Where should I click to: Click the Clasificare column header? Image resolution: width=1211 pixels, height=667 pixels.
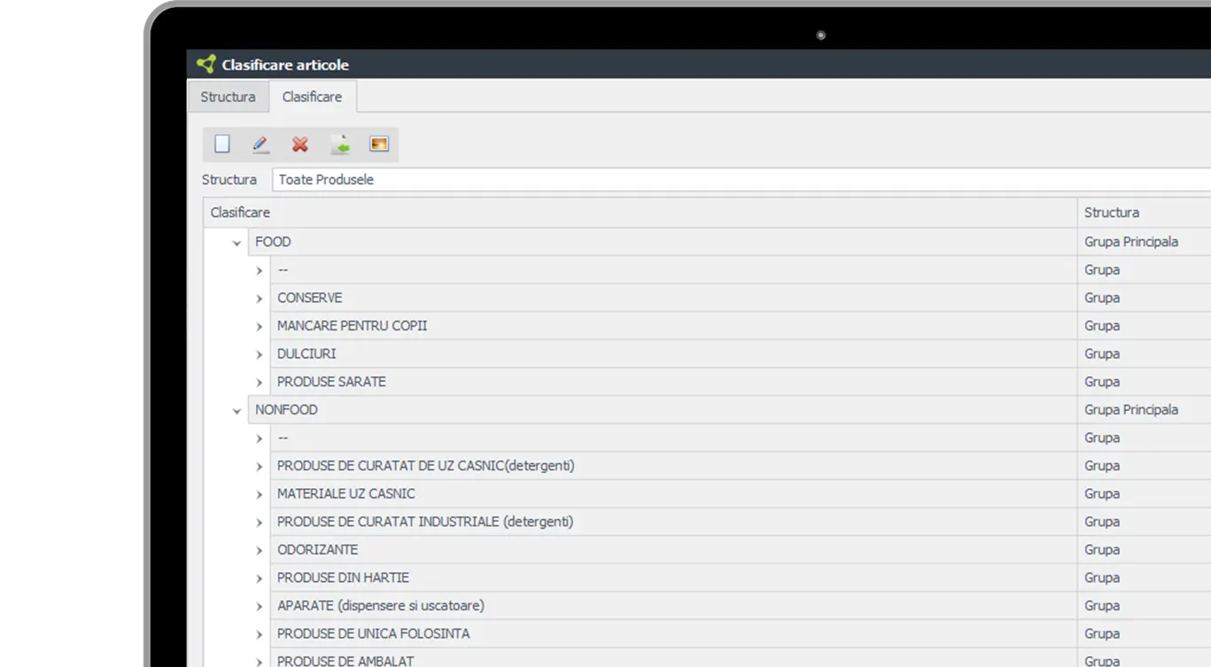pos(640,213)
